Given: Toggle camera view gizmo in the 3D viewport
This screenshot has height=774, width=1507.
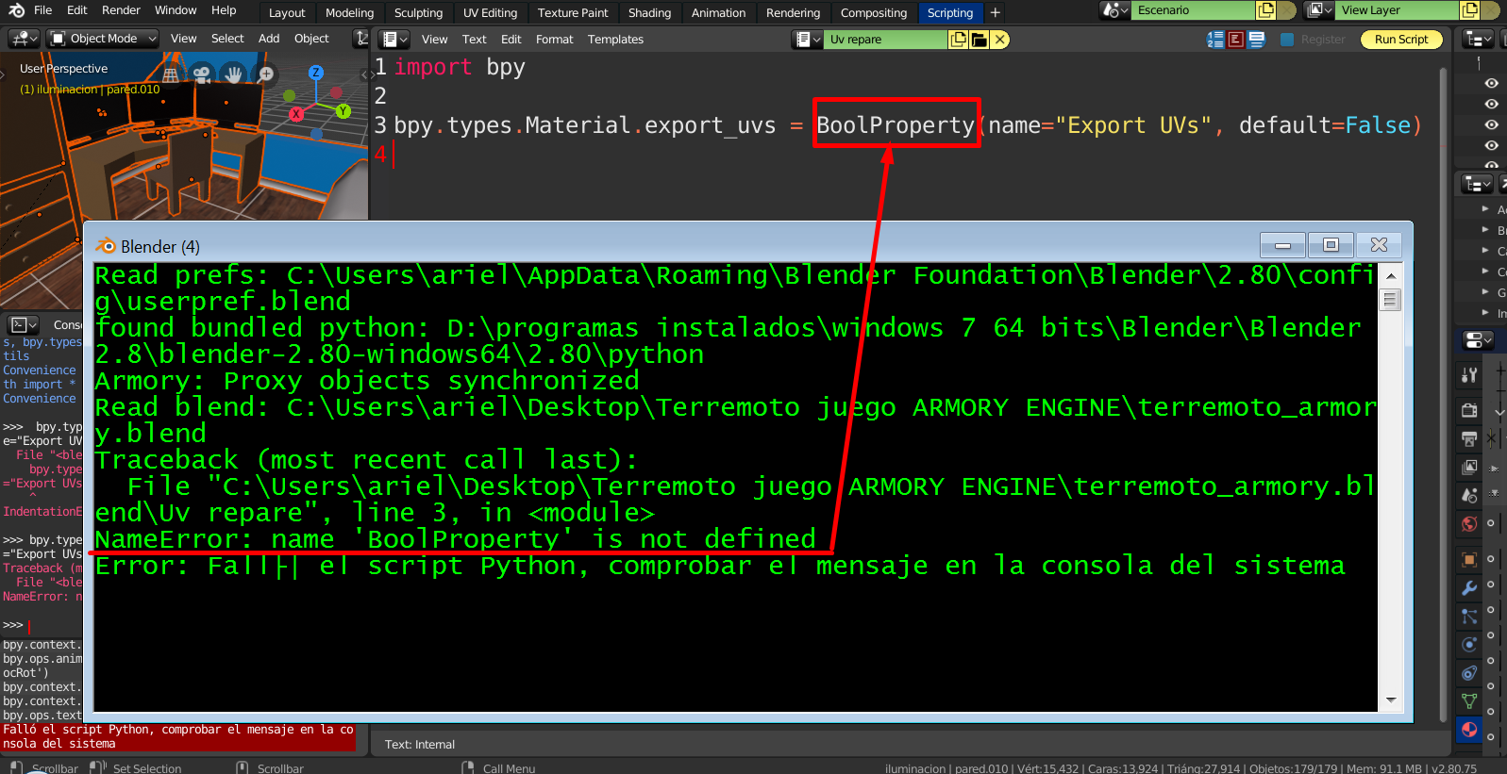Looking at the screenshot, I should coord(202,74).
